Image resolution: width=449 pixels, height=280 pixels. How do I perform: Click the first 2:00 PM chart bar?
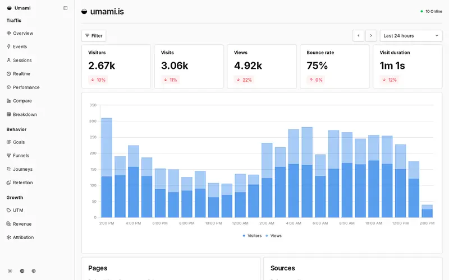pos(107,167)
